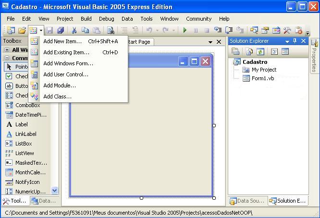The width and height of the screenshot is (320, 218).
Task: Select the DateTimePicker control in Toolbox
Action: 26,115
